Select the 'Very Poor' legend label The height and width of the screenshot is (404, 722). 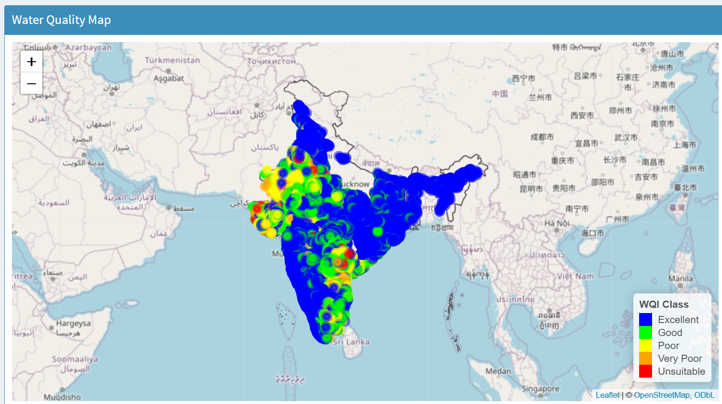[680, 358]
